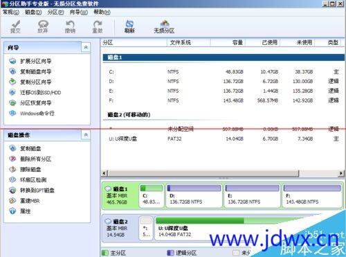Click right arrow of horizontal scrollbar
346x257 pixels.
pos(341,173)
